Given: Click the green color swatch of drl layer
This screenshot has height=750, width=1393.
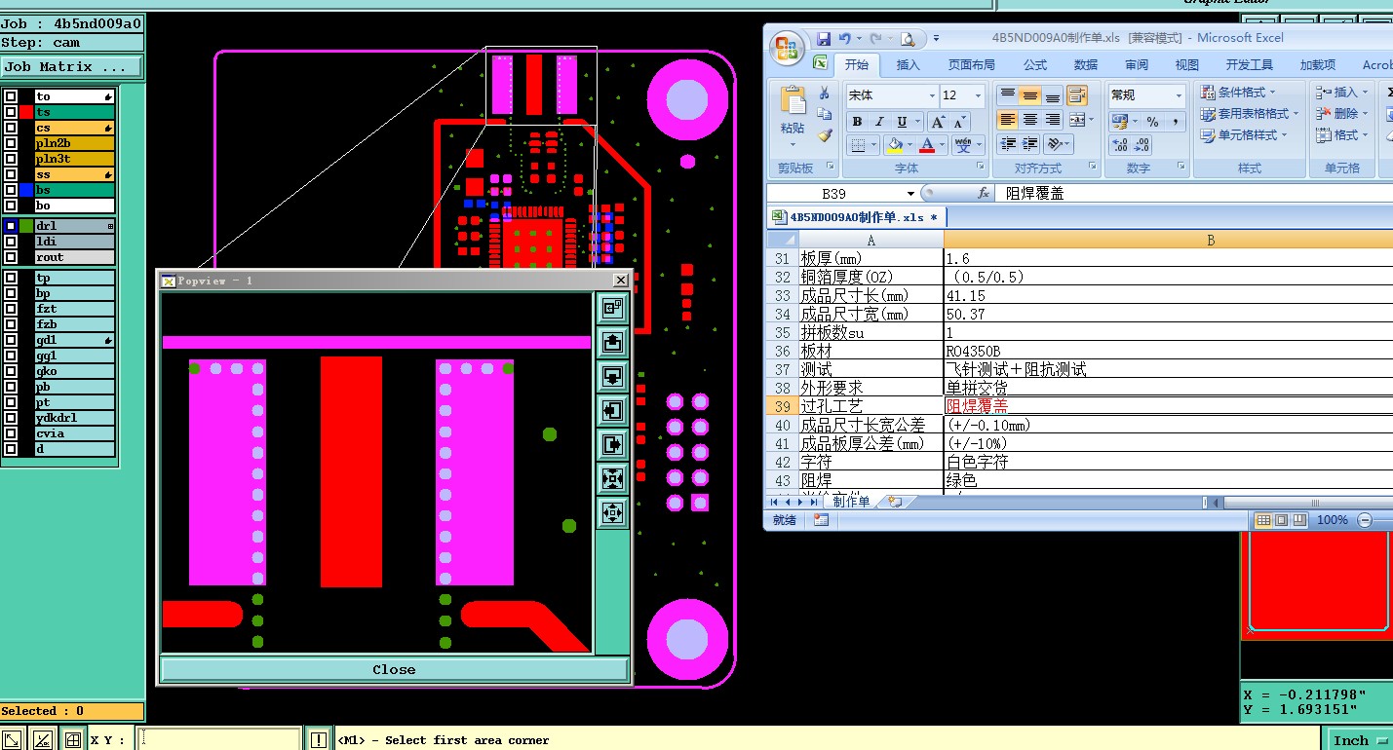Looking at the screenshot, I should [x=26, y=226].
